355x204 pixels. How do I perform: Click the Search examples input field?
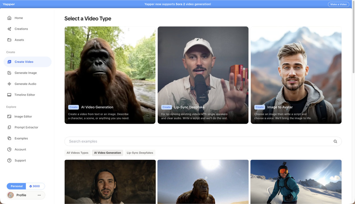[177, 141]
